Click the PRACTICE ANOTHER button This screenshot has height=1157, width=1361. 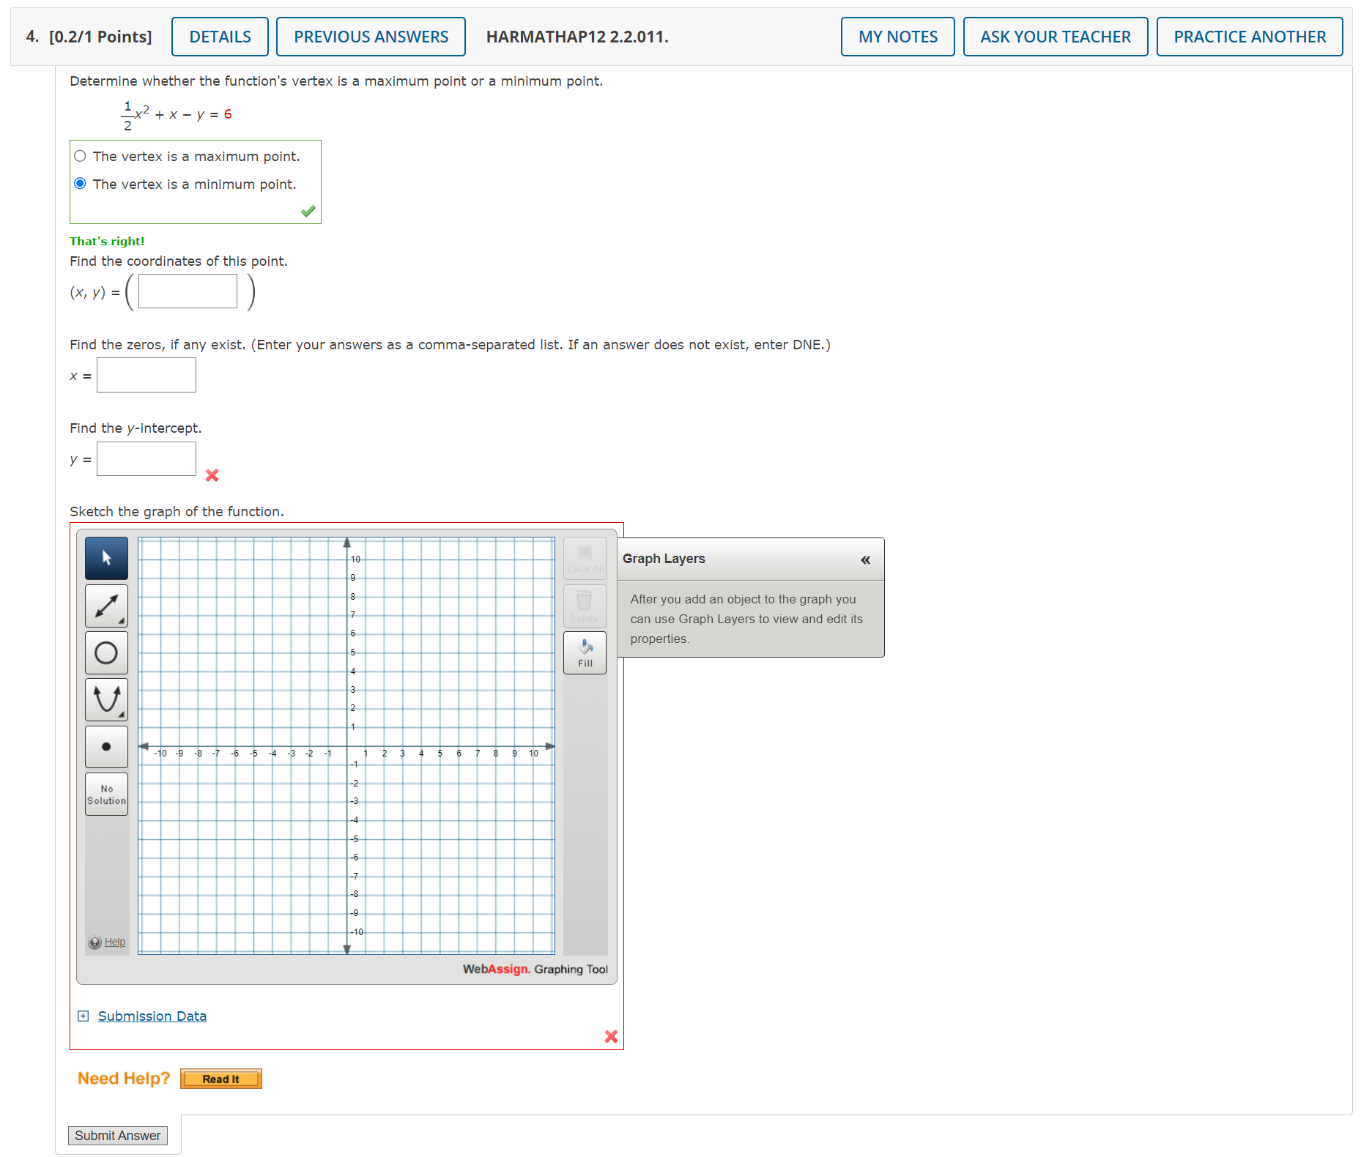click(x=1249, y=36)
